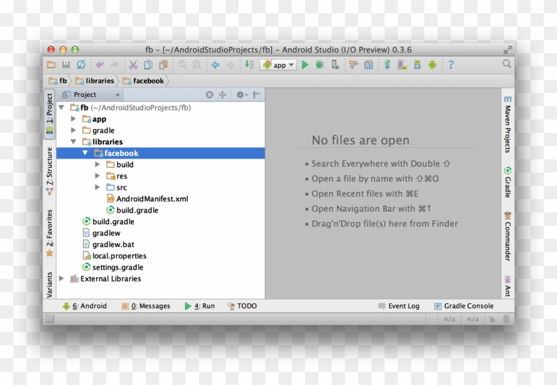Screen dimensions: 557x385
Task: Open the Project view type dropdown
Action: click(91, 94)
